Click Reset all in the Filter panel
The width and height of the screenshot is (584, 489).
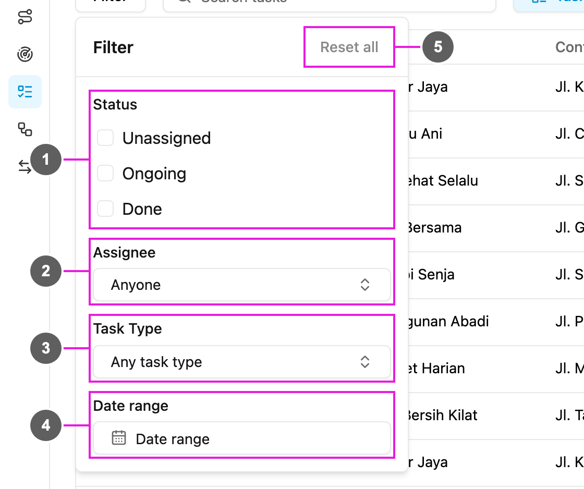[349, 47]
